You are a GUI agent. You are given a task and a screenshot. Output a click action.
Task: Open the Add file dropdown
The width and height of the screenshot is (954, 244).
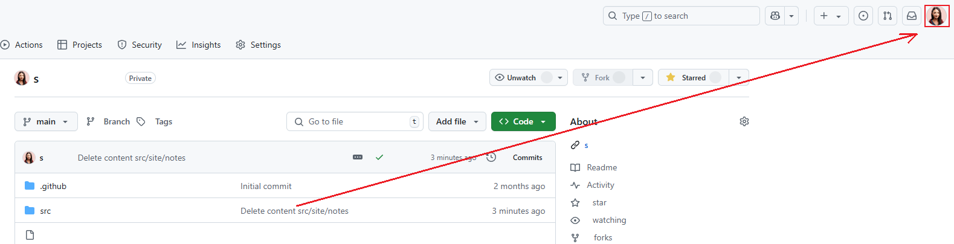457,121
